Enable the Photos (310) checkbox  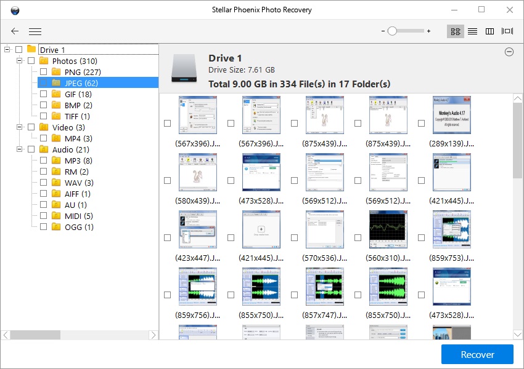click(31, 61)
